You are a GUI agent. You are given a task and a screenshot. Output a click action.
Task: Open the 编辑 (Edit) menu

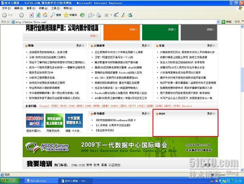tap(18, 8)
